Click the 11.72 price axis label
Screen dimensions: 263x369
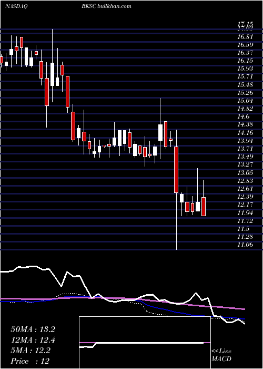click(x=245, y=221)
